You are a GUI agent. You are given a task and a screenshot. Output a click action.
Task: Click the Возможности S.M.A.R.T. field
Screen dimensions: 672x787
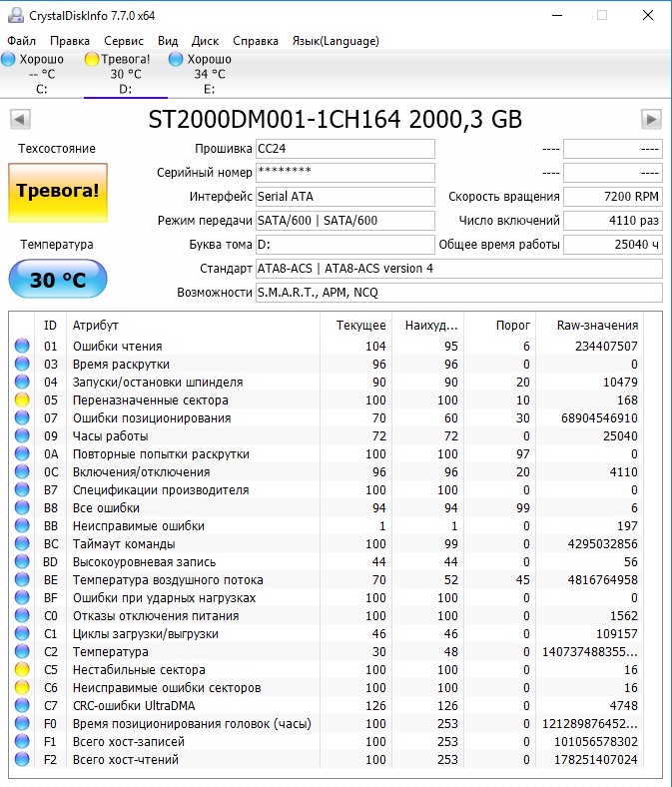coord(459,293)
